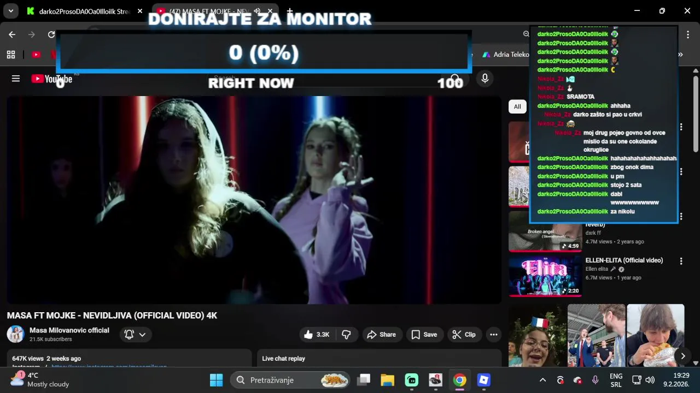Image resolution: width=700 pixels, height=393 pixels.
Task: Mute the audio-playing YouTube tab
Action: pyautogui.click(x=257, y=11)
